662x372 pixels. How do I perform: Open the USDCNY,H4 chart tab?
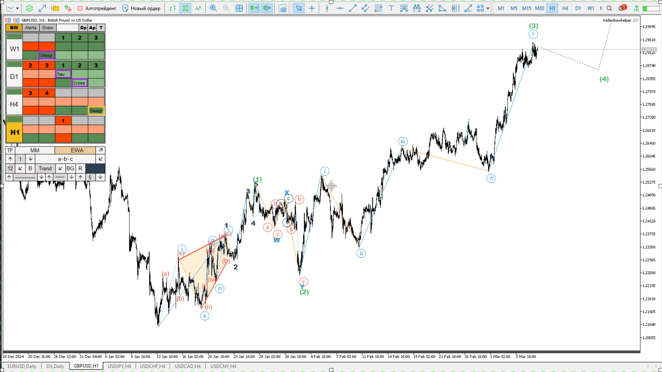tap(223, 366)
